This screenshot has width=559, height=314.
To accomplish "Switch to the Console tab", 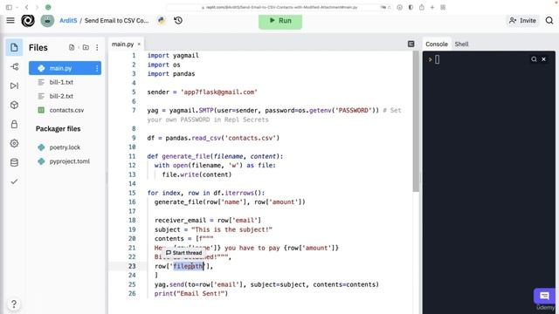I will pos(437,44).
